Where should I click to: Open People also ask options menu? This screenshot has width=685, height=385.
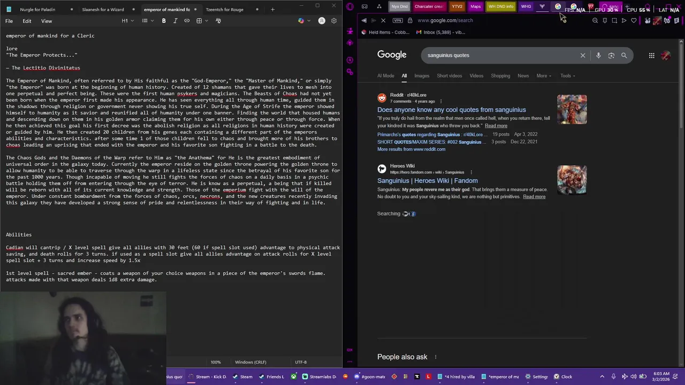pos(436,357)
